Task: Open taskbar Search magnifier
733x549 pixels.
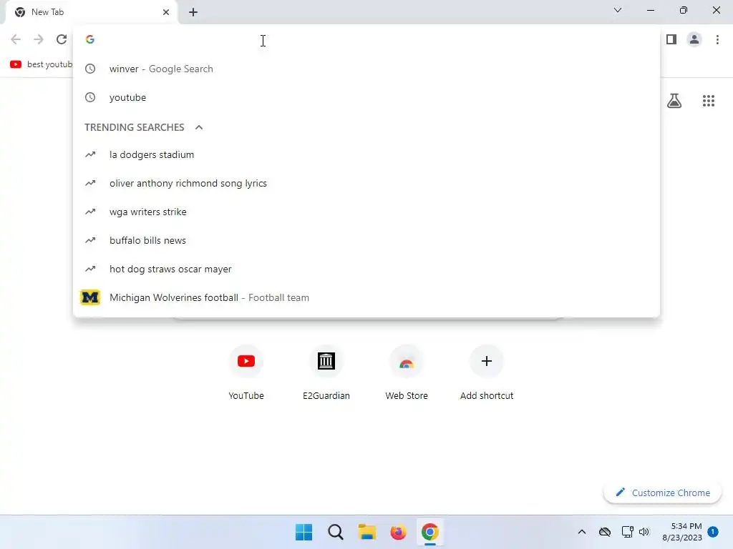Action: [x=336, y=532]
